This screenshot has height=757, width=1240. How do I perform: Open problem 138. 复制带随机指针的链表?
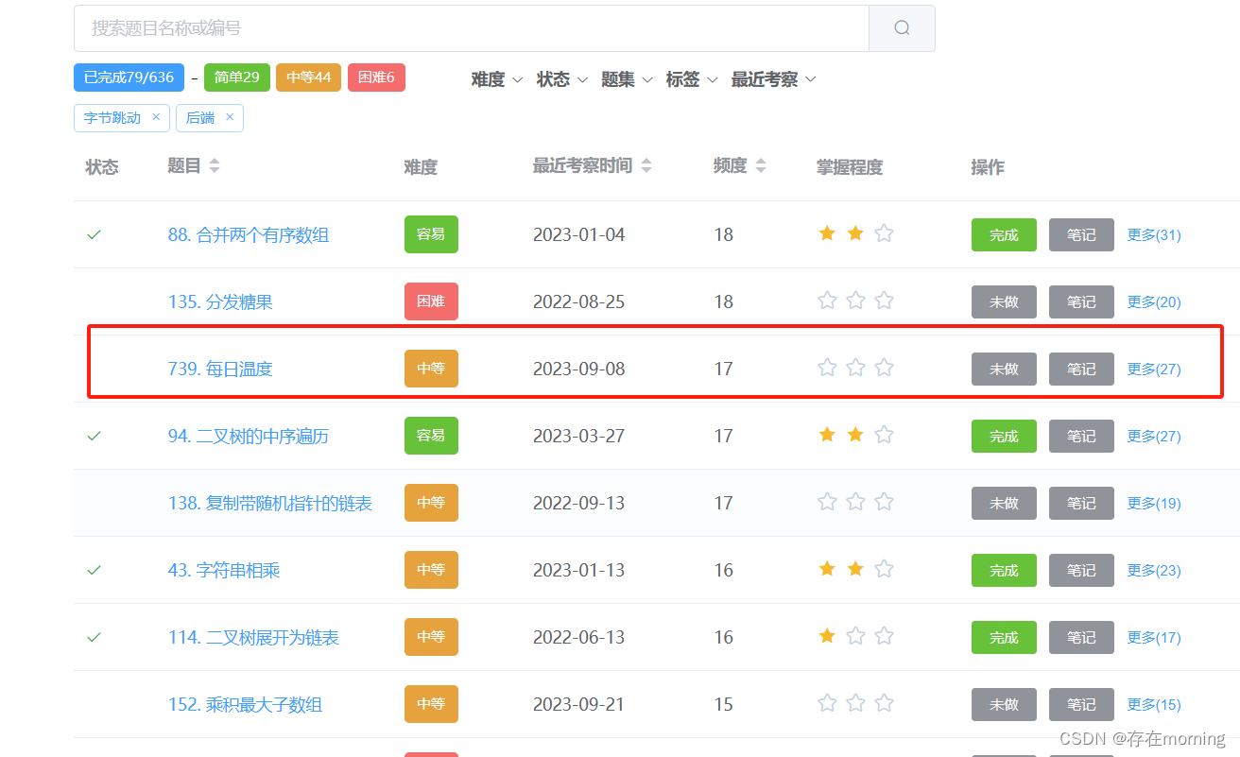(x=270, y=504)
